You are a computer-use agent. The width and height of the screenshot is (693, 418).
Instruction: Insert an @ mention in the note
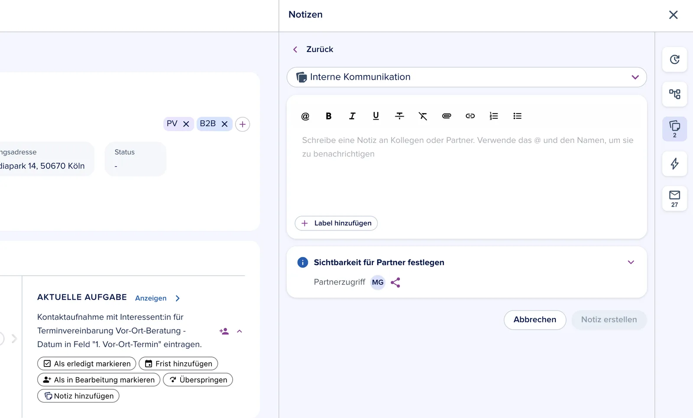tap(305, 116)
